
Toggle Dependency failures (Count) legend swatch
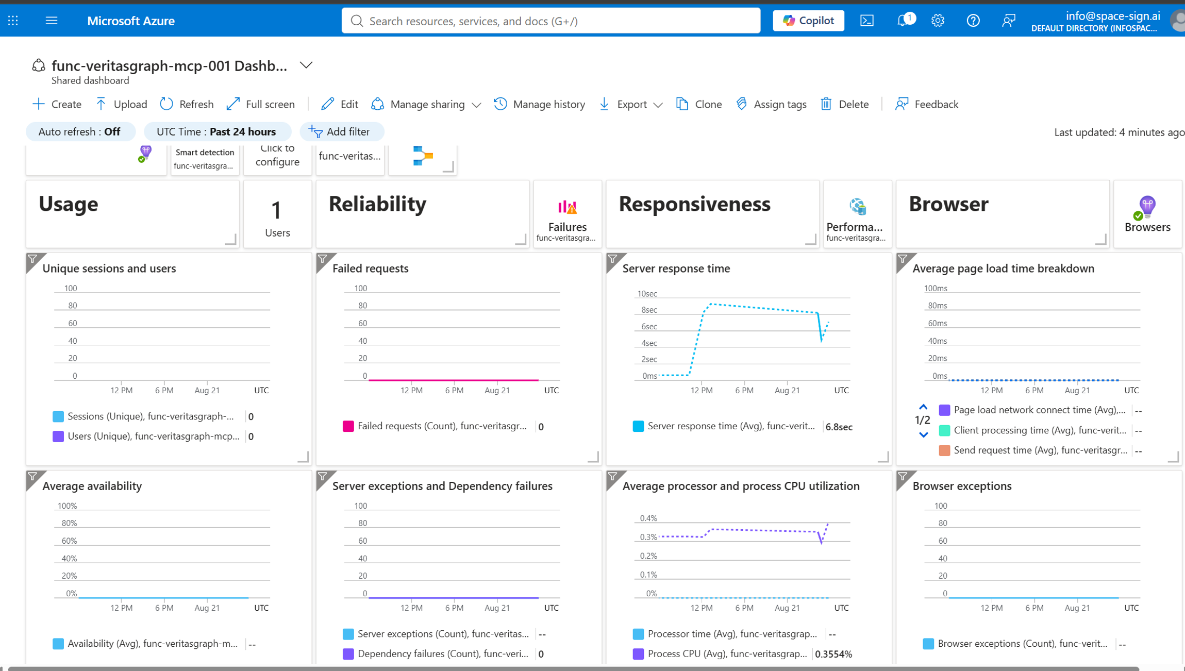[348, 654]
